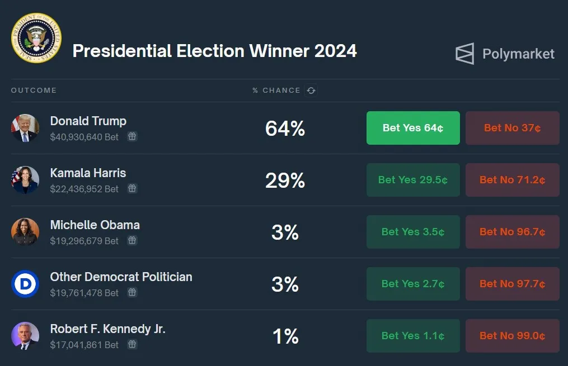
Task: Select Bet Yes 3.5¢ for Michelle Obama
Action: pyautogui.click(x=413, y=232)
